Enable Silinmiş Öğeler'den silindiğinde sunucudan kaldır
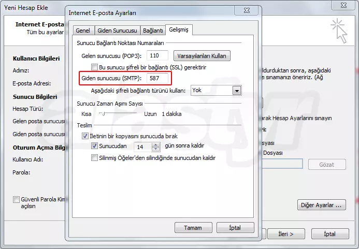This screenshot has height=249, width=359. [94, 158]
